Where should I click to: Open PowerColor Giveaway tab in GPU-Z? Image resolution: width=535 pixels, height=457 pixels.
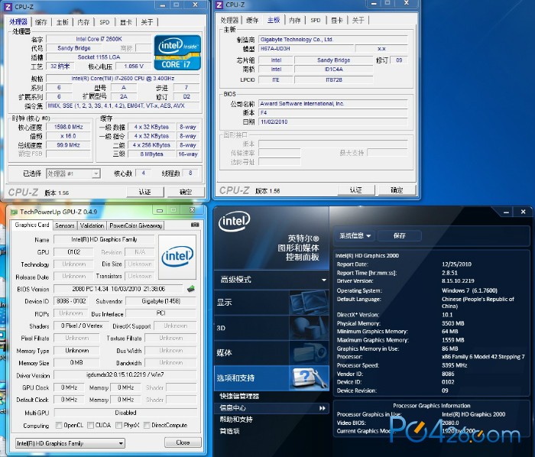pos(136,225)
